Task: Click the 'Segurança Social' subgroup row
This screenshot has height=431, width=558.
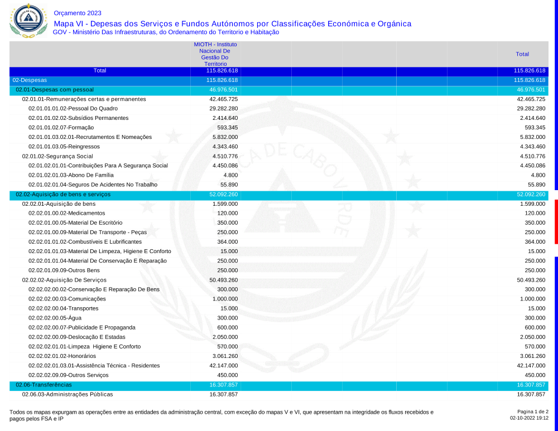Action: 57,156
